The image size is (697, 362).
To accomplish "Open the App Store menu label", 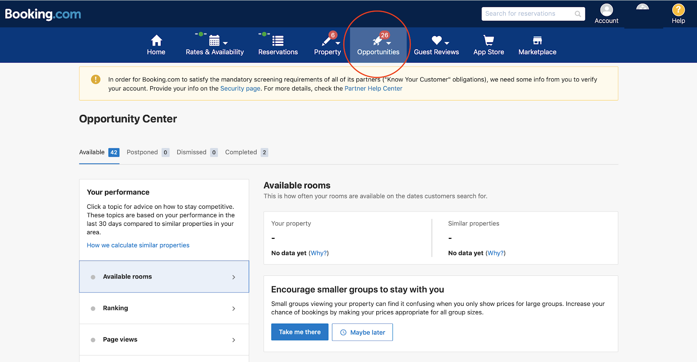I will pyautogui.click(x=489, y=52).
